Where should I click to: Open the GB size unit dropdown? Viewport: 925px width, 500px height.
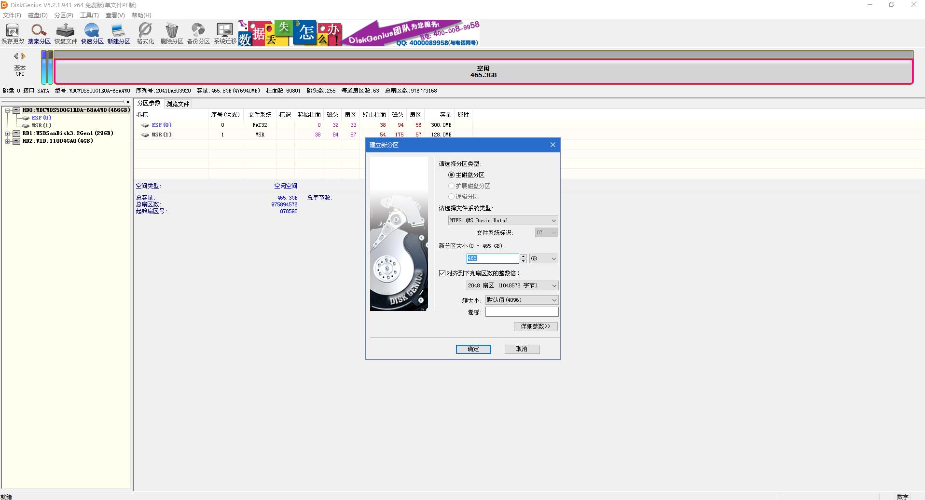tap(543, 259)
